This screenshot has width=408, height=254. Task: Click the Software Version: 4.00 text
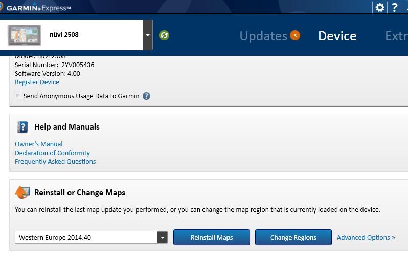48,73
